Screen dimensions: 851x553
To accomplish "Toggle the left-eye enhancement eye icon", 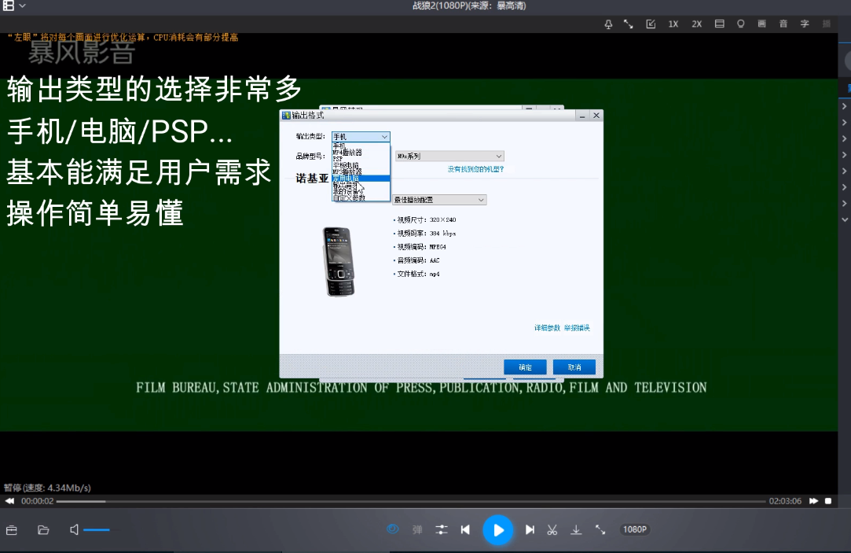I will tap(391, 529).
